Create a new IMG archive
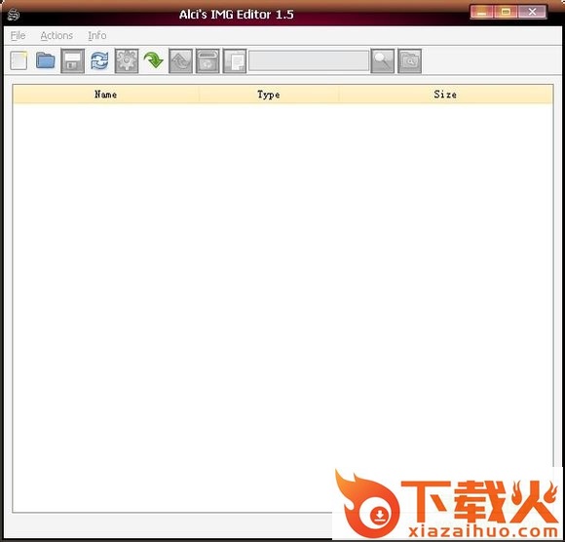The image size is (565, 542). tap(19, 60)
